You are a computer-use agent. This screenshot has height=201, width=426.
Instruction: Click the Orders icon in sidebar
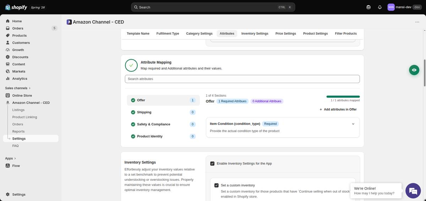coord(8,28)
